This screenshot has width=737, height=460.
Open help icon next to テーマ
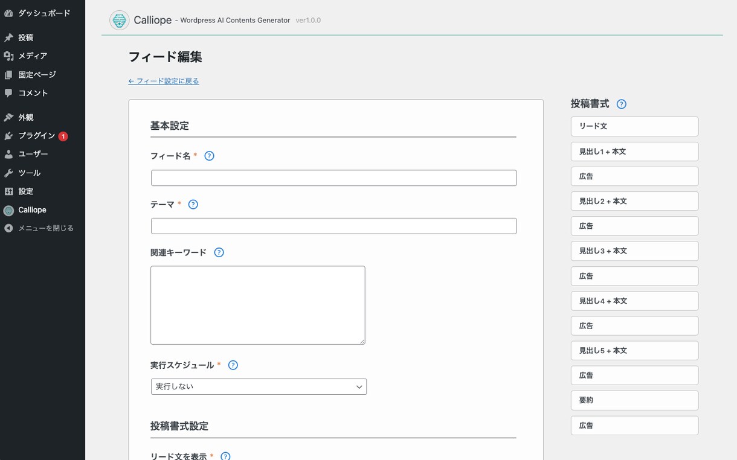[193, 204]
